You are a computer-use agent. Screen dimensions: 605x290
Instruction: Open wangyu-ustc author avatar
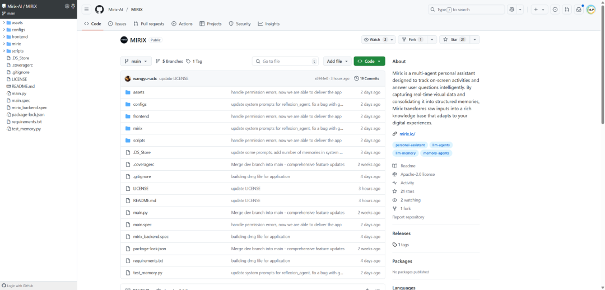click(x=128, y=78)
